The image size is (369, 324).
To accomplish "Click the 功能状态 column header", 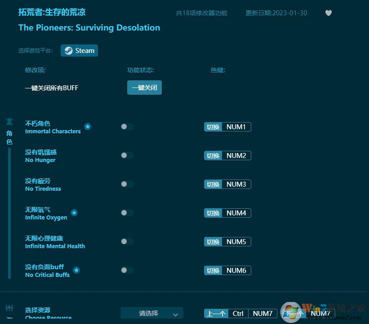I will click(141, 70).
